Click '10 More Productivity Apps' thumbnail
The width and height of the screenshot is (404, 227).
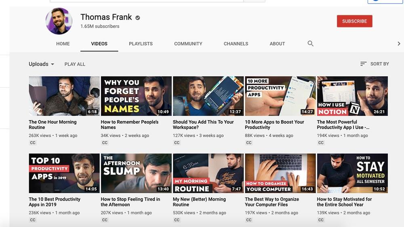(280, 96)
